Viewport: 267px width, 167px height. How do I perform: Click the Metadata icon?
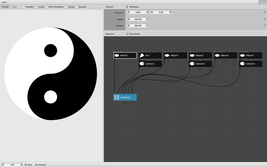pos(127,7)
